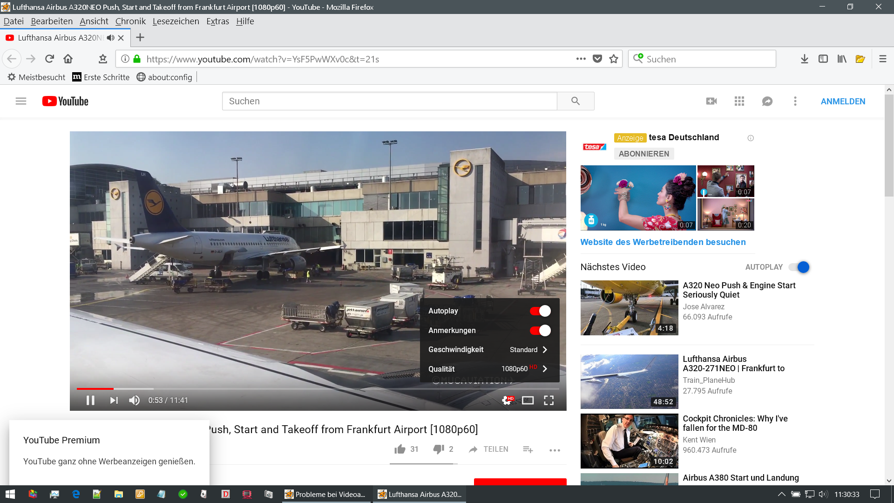Toggle sidebar AUTOPLAY switch off
This screenshot has height=503, width=894.
coord(799,267)
